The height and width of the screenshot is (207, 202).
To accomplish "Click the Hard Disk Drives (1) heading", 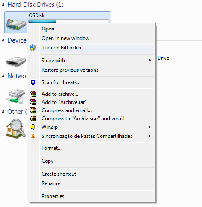I will [36, 5].
